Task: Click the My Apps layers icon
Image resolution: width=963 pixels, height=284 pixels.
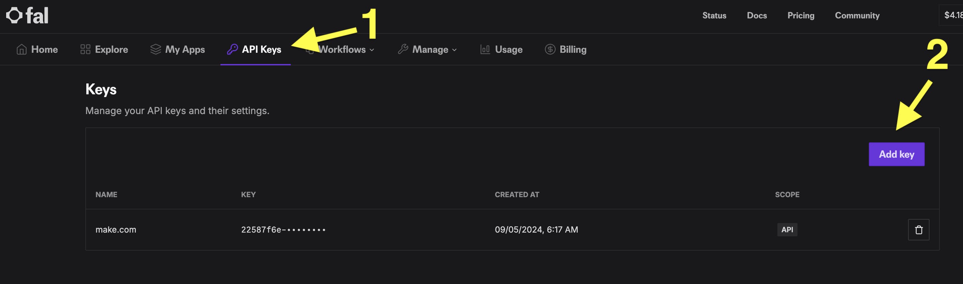Action: click(156, 49)
